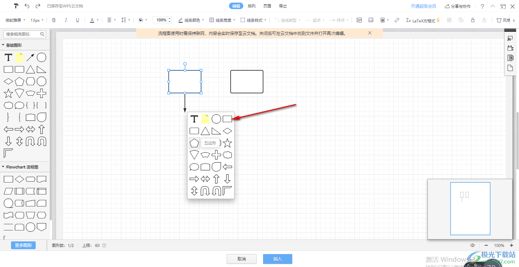Click the lock icon in toolbar
The width and height of the screenshot is (519, 267).
(x=473, y=20)
